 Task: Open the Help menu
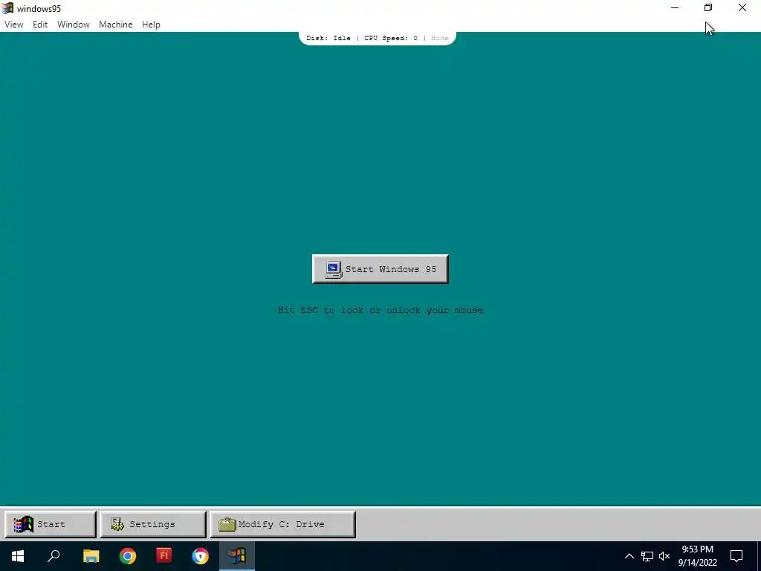click(151, 25)
